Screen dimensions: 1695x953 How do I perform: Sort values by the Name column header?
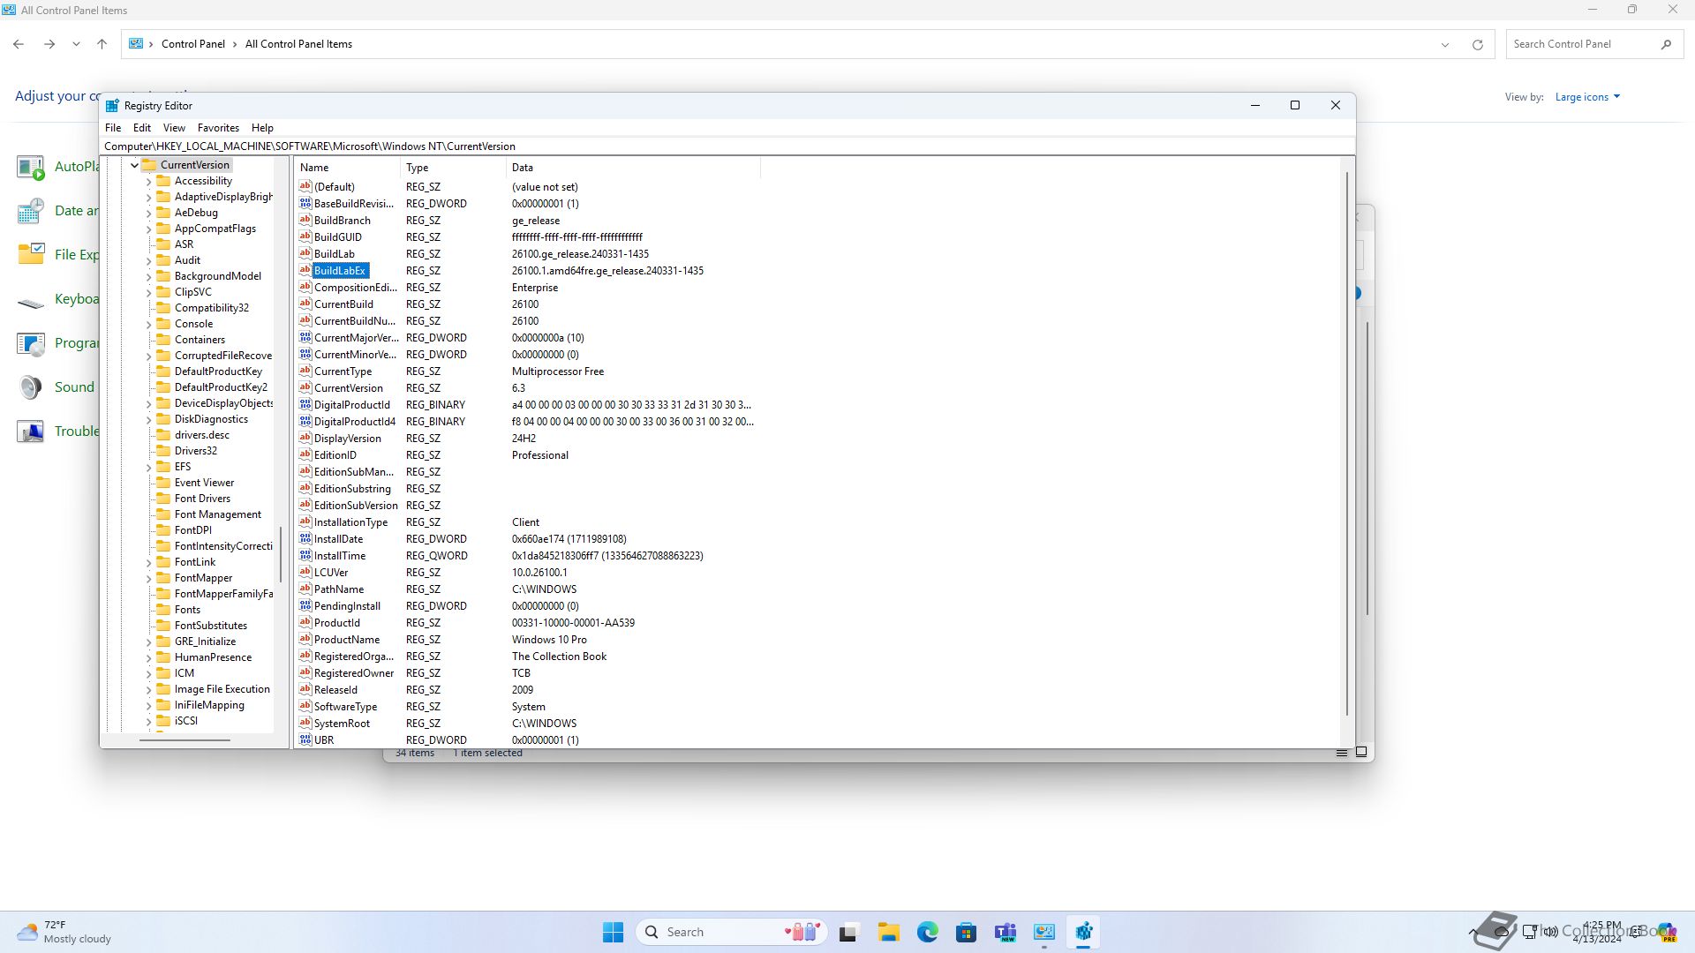point(348,168)
